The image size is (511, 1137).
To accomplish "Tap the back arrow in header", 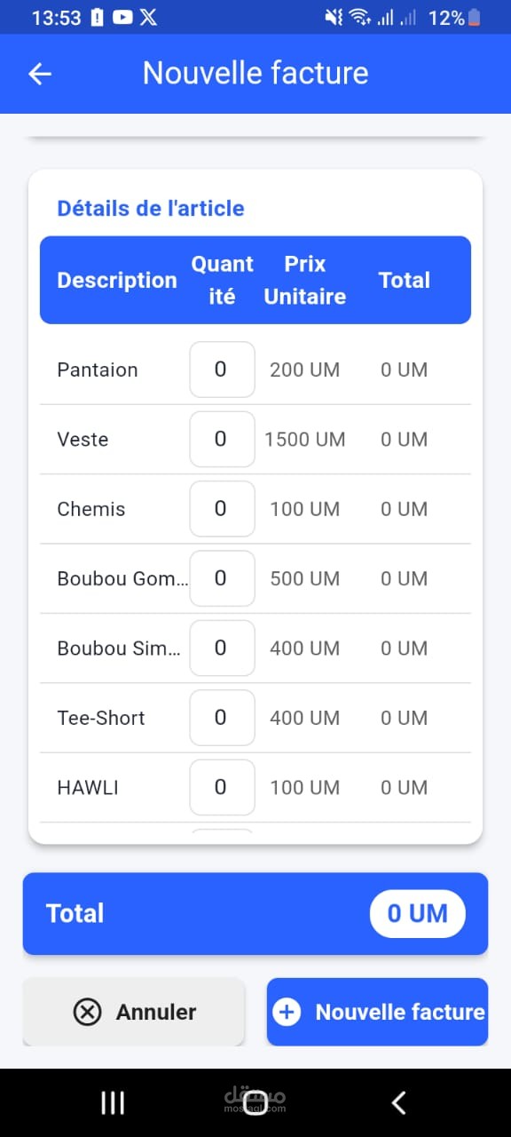I will click(x=40, y=74).
